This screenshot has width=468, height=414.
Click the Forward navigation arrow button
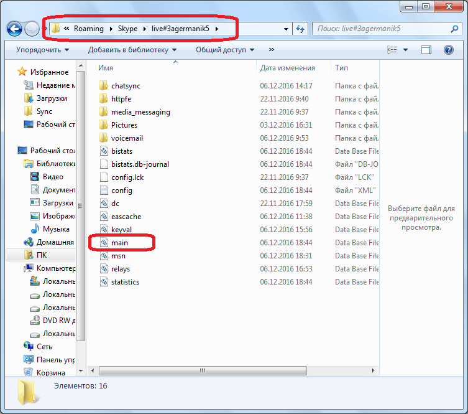(x=32, y=29)
